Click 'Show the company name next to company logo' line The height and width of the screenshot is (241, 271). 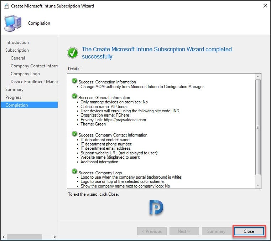[x=125, y=186]
